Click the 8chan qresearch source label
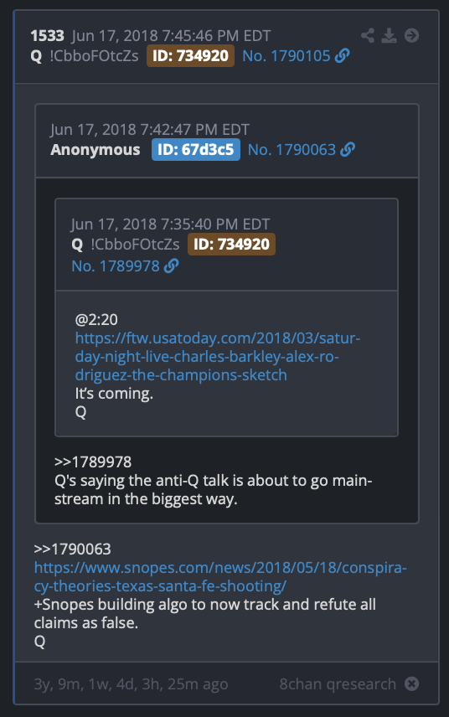449x717 pixels. pos(338,684)
